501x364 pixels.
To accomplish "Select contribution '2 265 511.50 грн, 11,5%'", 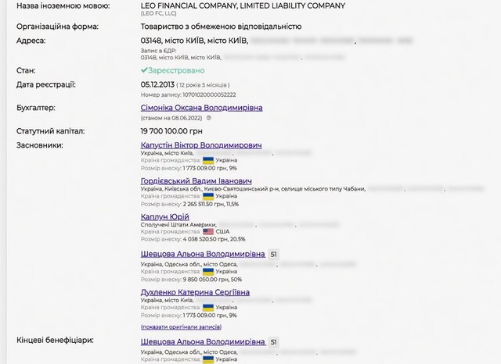I will point(211,204).
